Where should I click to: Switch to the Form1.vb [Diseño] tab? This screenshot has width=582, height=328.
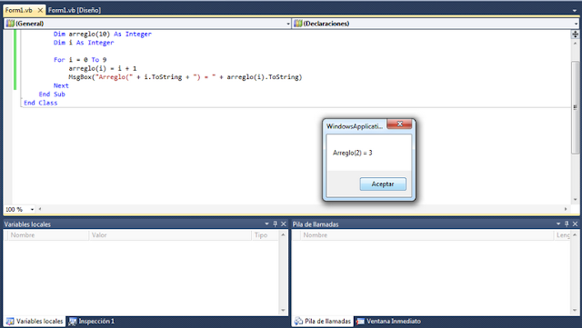75,10
